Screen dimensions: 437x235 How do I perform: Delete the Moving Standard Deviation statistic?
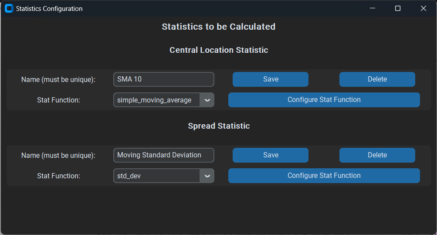click(x=377, y=155)
